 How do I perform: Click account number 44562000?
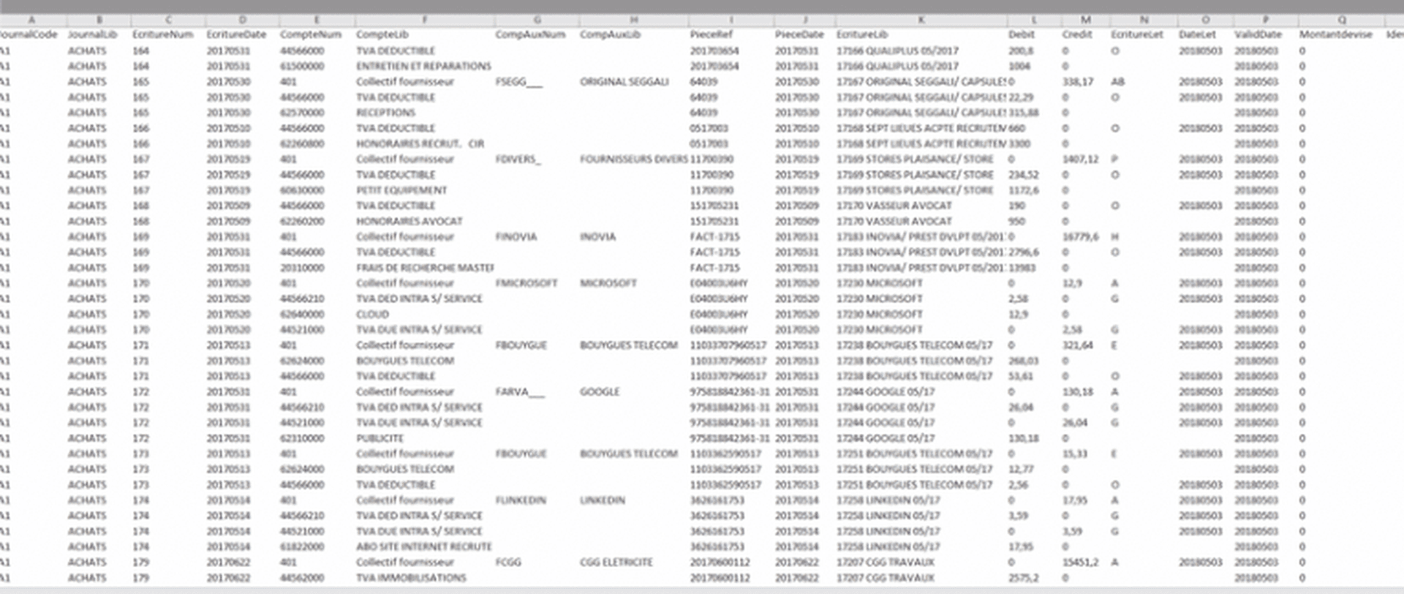pos(302,578)
